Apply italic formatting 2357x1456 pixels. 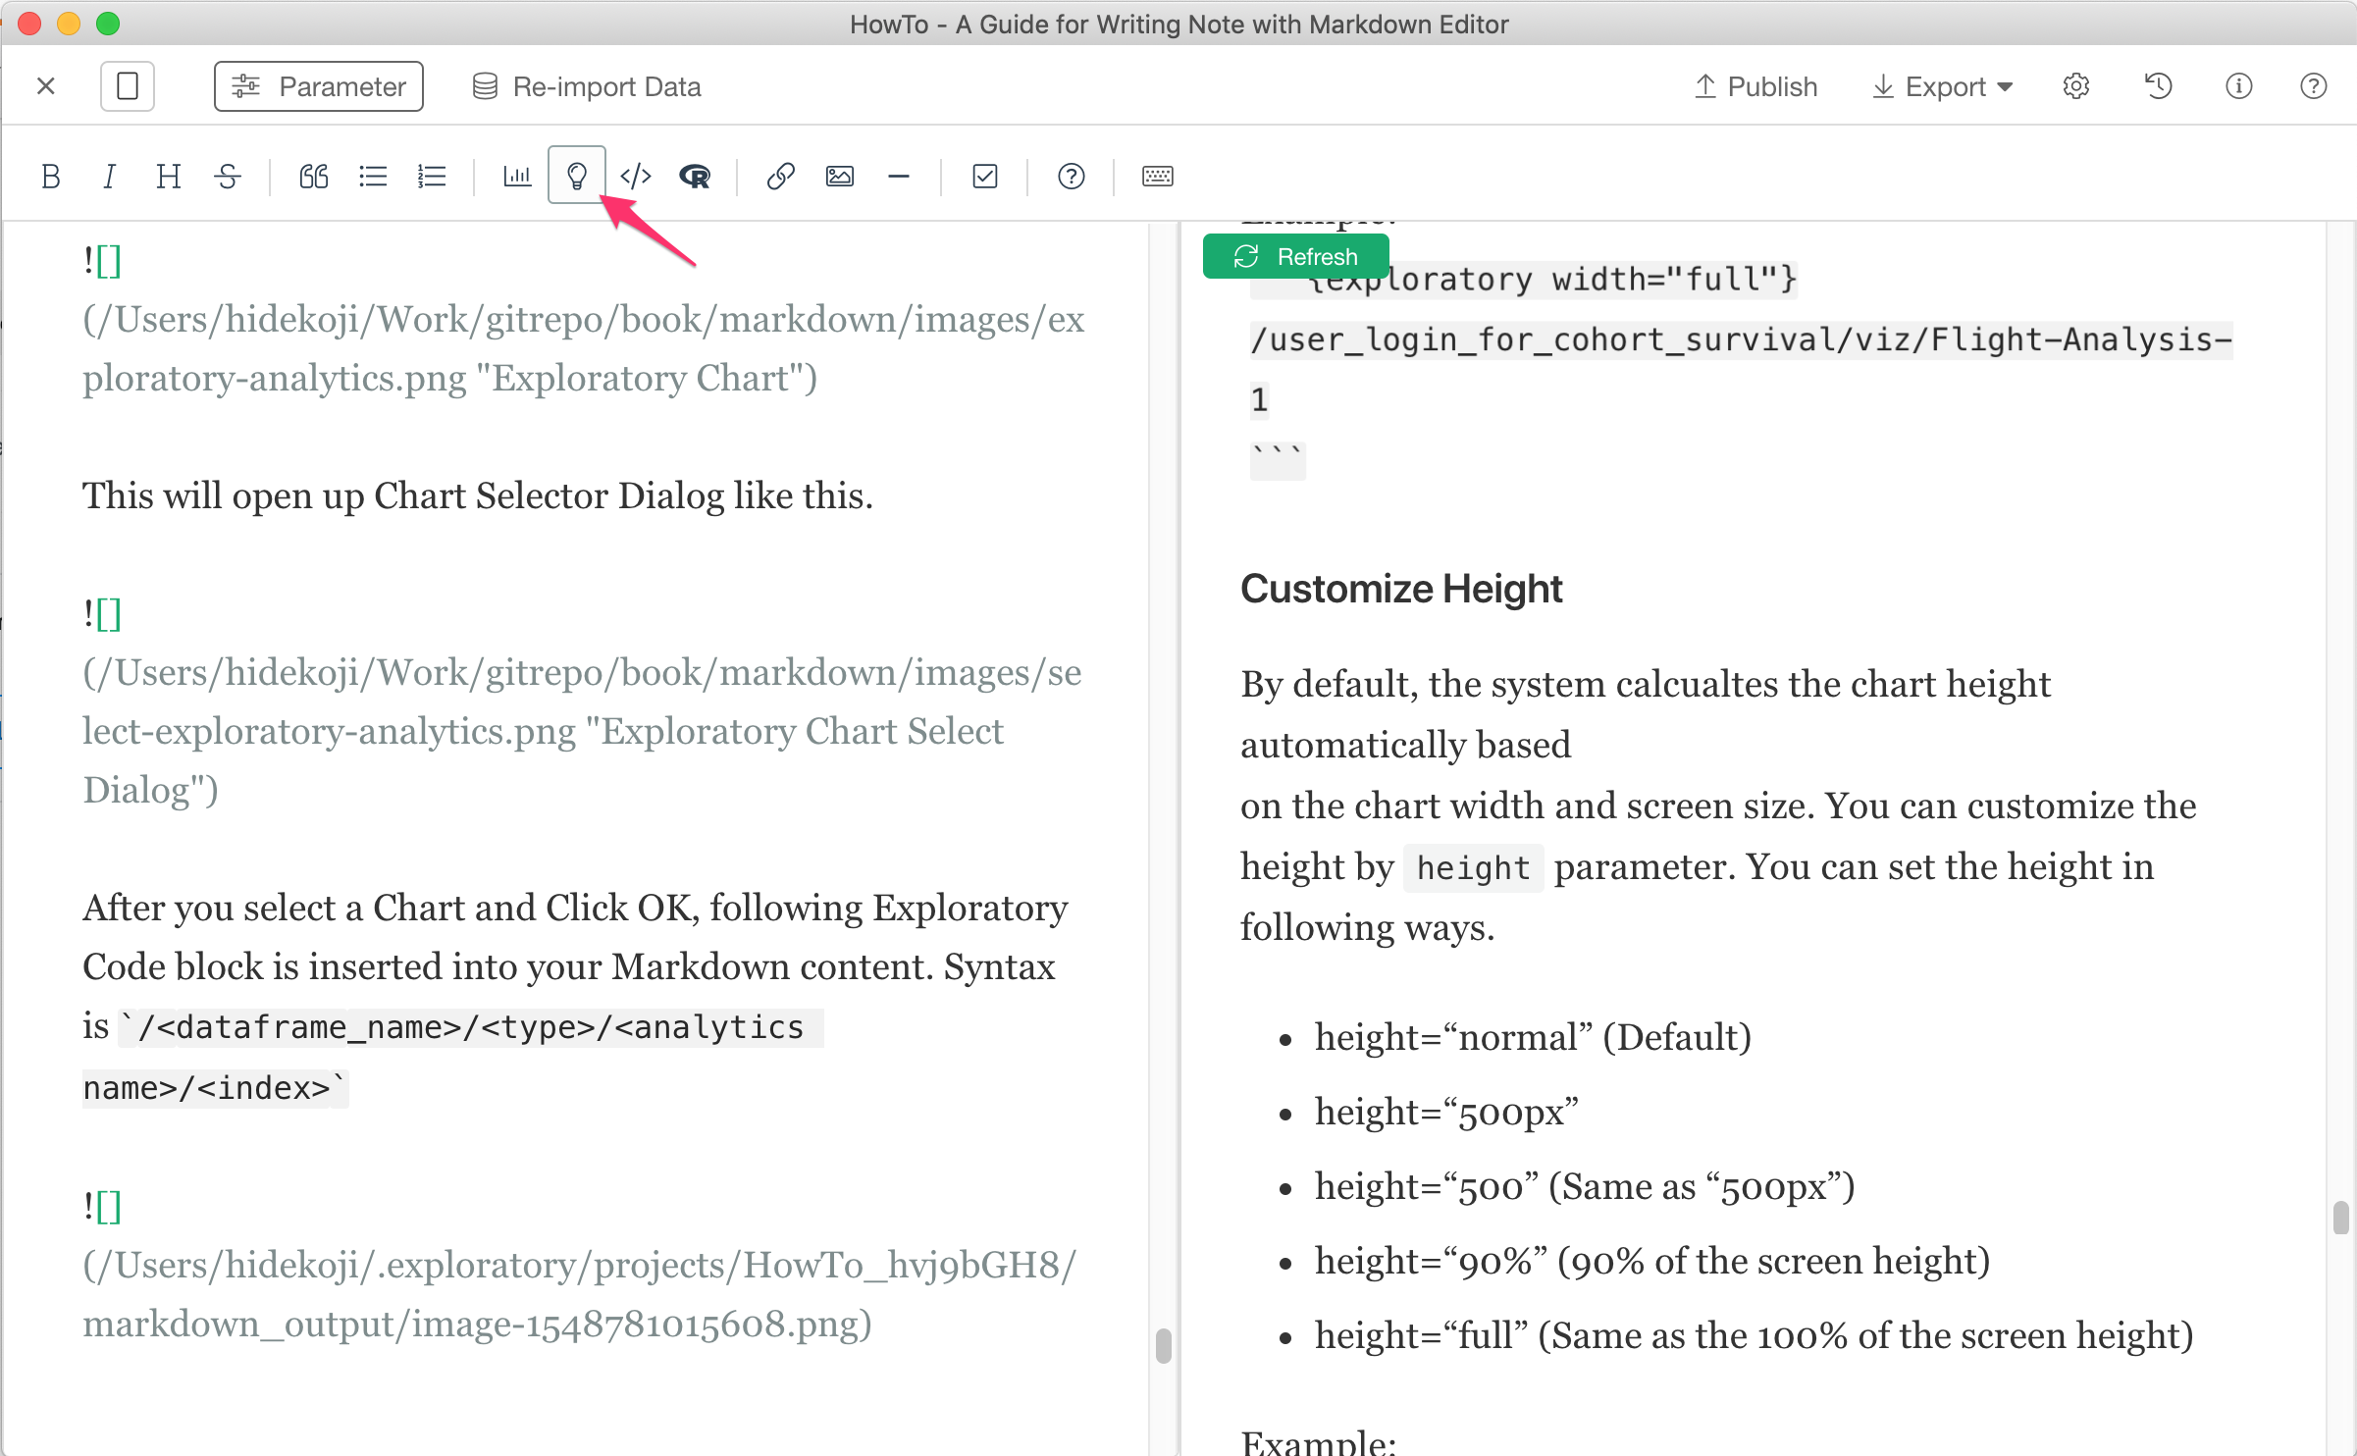109,177
